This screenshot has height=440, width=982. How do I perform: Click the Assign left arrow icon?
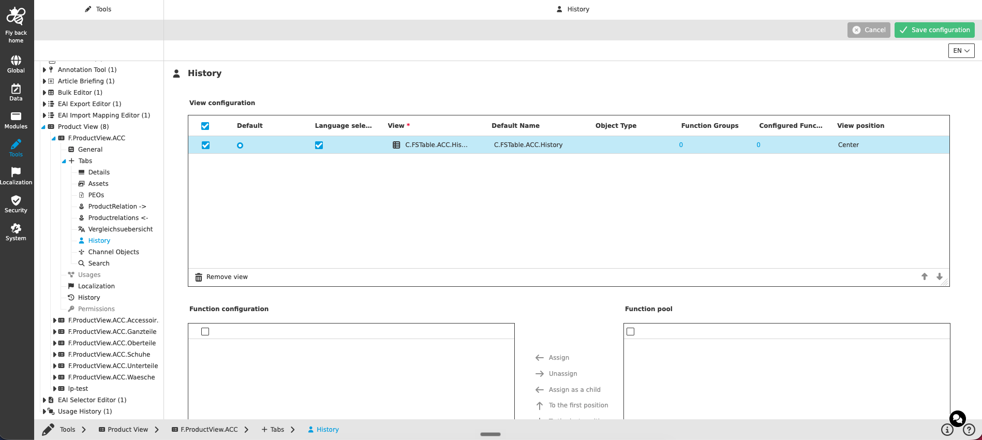pyautogui.click(x=540, y=358)
